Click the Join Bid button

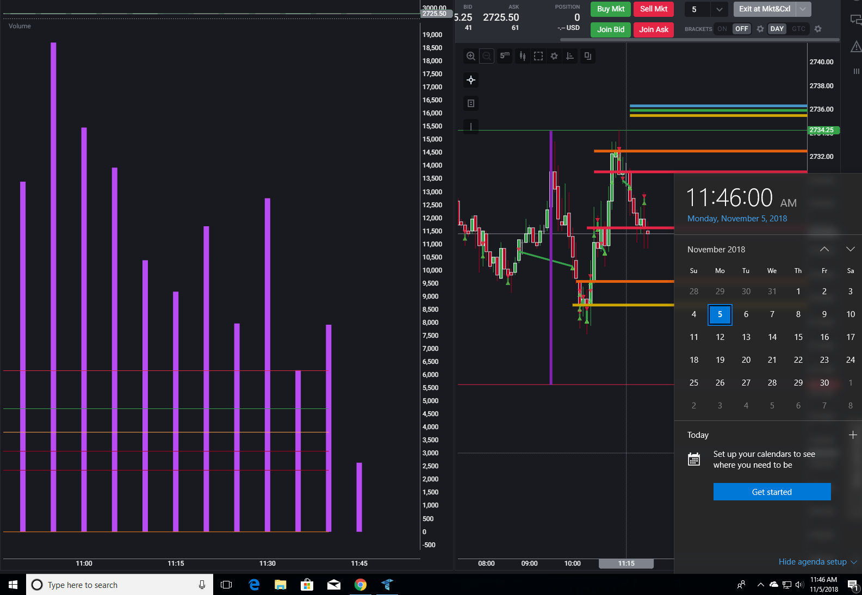pyautogui.click(x=611, y=30)
